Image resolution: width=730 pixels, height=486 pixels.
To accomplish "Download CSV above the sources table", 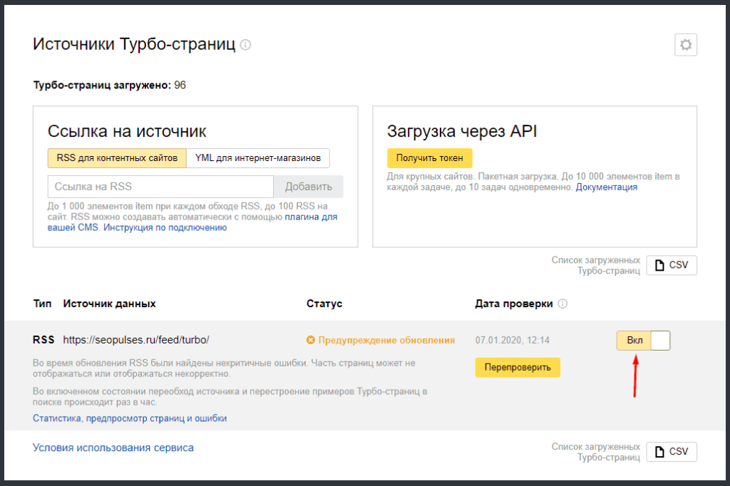I will point(672,265).
